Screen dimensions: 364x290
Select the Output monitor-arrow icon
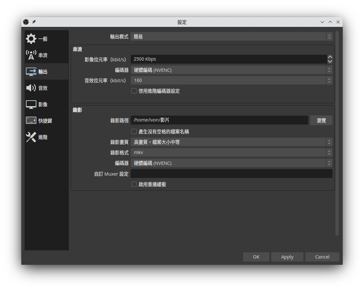point(31,71)
